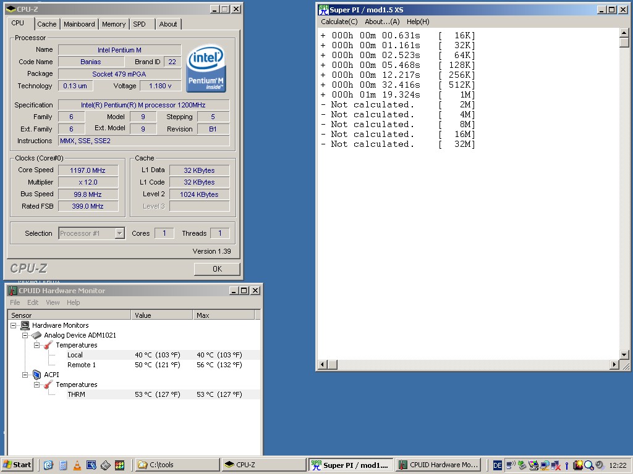This screenshot has height=474, width=633.
Task: Activate CPUID Hardware Monitor from the taskbar
Action: pyautogui.click(x=438, y=465)
